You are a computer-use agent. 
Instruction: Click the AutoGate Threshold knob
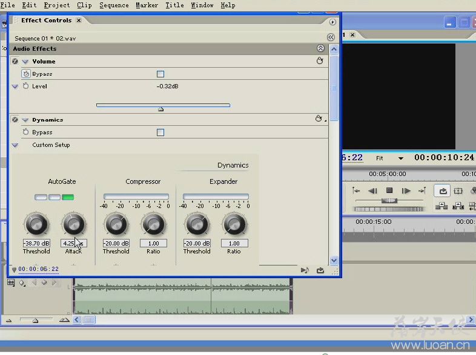coord(36,224)
